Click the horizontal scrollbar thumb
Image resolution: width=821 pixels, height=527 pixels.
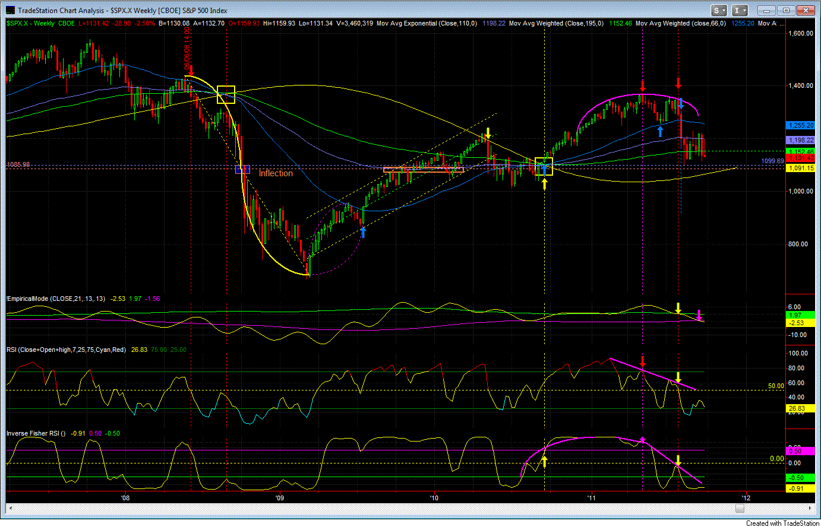click(x=740, y=509)
